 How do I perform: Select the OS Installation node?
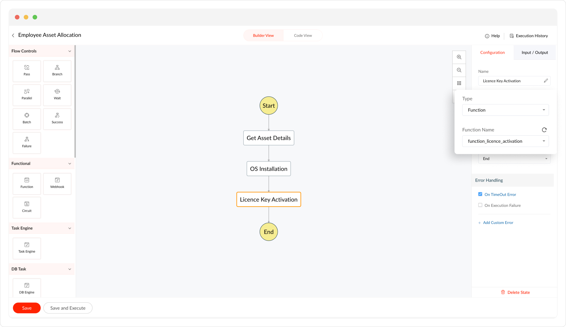pyautogui.click(x=268, y=169)
